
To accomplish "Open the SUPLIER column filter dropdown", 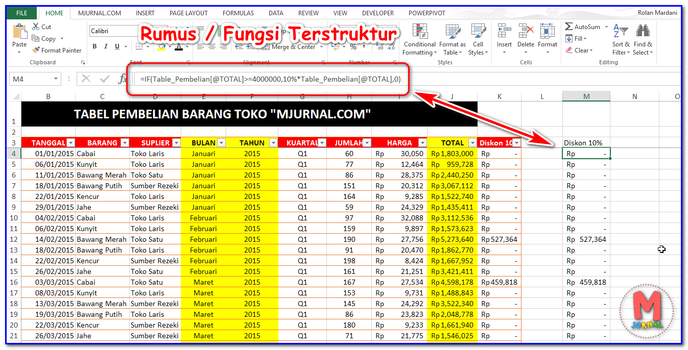I will click(177, 143).
